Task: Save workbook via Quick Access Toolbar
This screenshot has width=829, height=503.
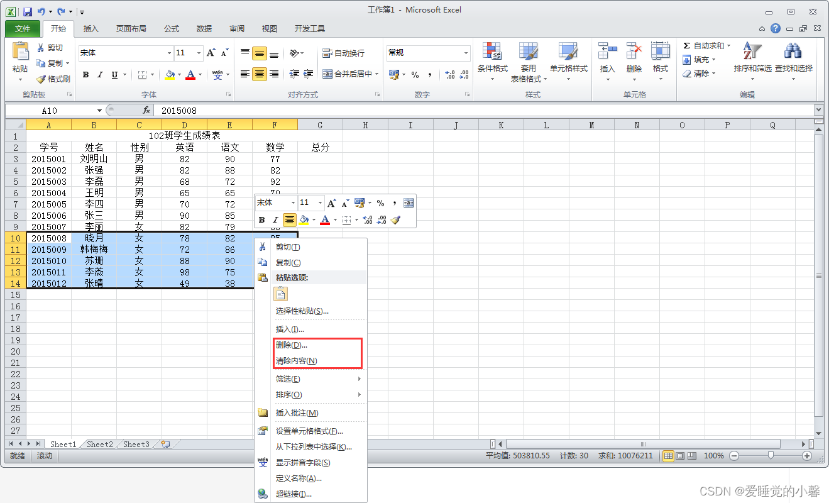Action: pos(27,12)
